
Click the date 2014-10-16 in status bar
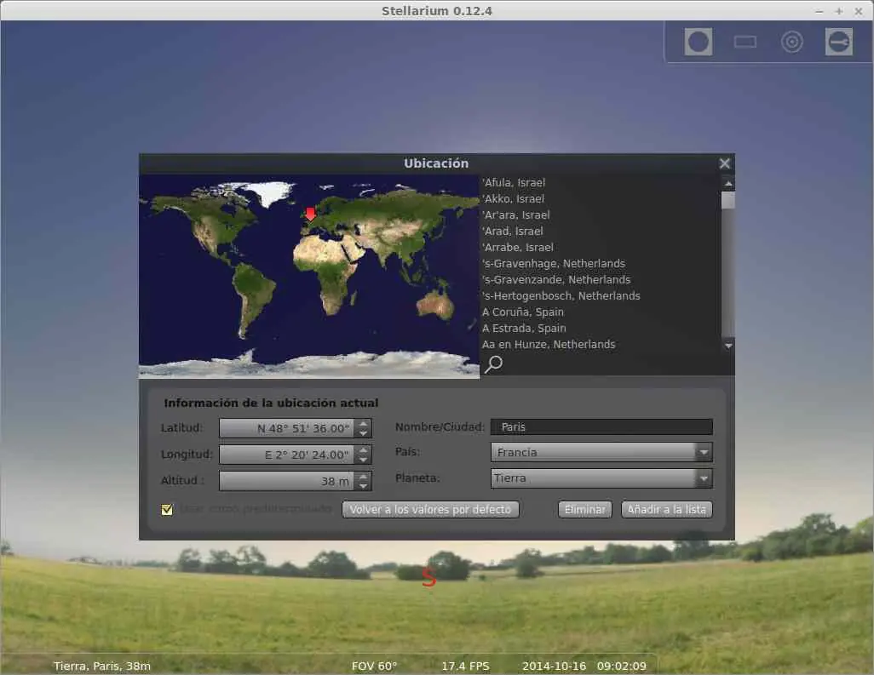pyautogui.click(x=554, y=666)
